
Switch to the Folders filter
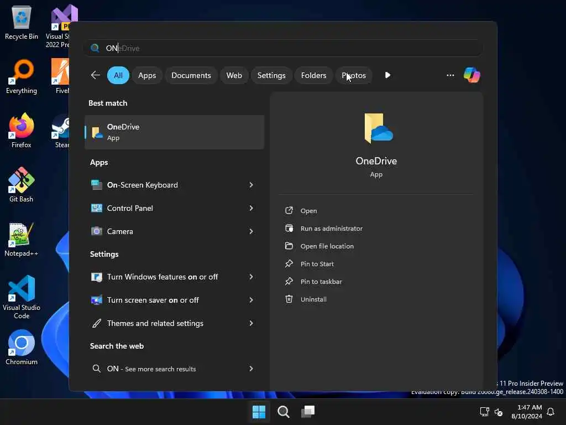(x=313, y=75)
